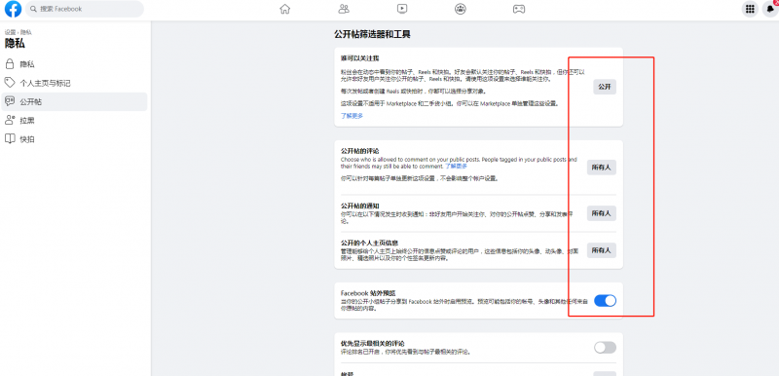Image resolution: width=779 pixels, height=376 pixels.
Task: Click the Facebook logo icon
Action: click(13, 9)
